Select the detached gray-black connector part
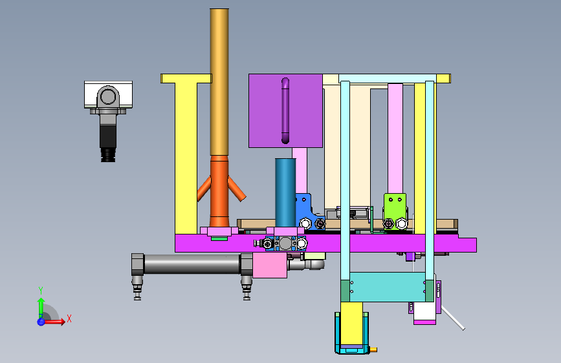 click(108, 121)
